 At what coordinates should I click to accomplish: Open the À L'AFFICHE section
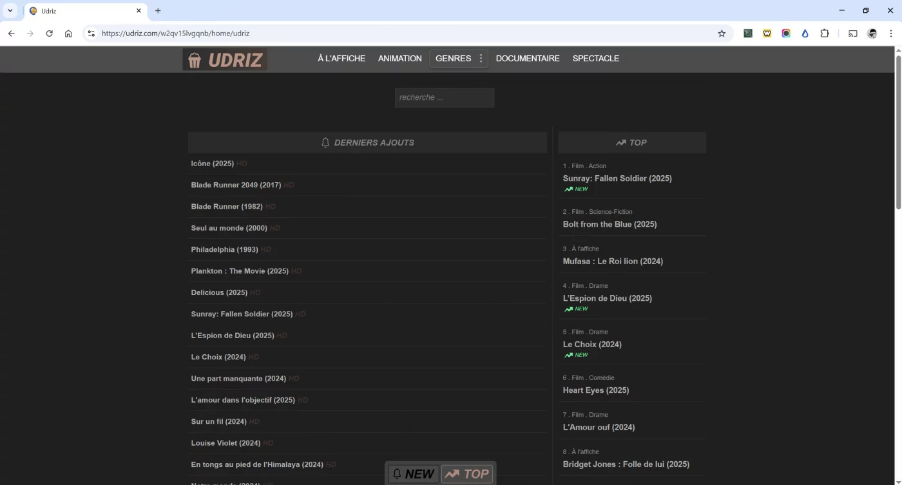(341, 58)
